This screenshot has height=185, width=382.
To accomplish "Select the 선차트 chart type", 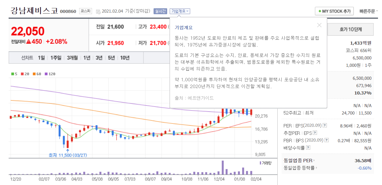I will click(27, 58).
